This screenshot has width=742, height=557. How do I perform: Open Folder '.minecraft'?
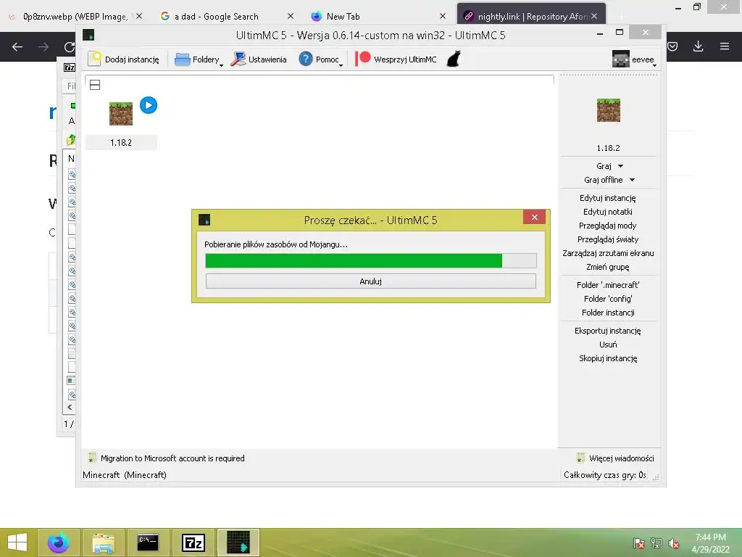(x=608, y=285)
